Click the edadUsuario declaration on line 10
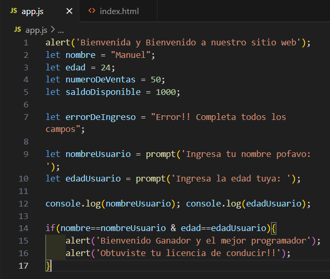Image resolution: width=330 pixels, height=279 pixels. [93, 179]
